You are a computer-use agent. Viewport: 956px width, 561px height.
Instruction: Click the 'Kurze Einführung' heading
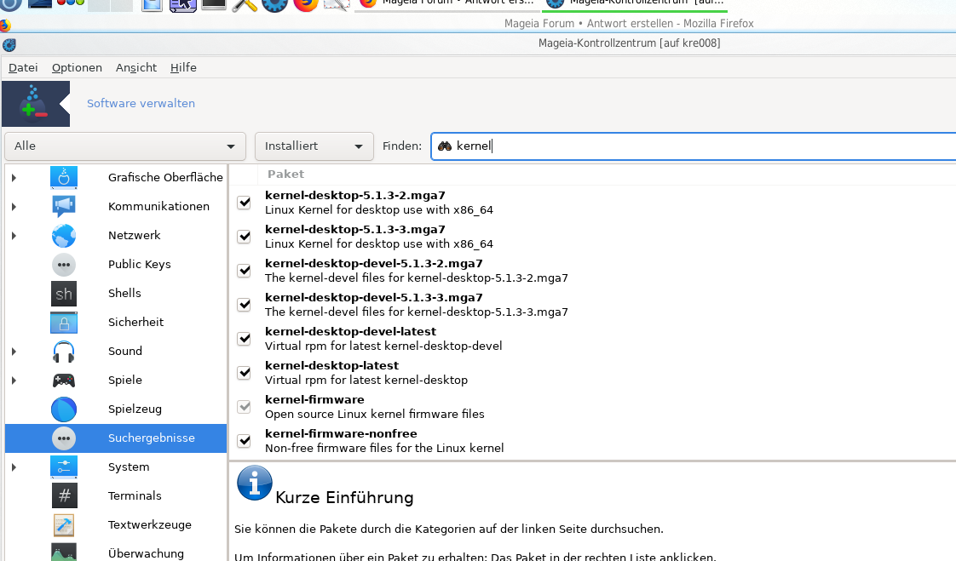point(344,498)
